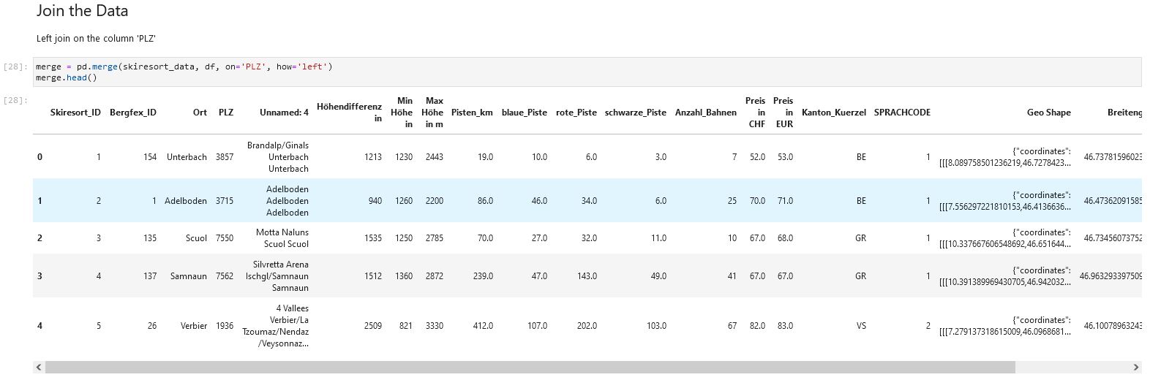Select the Kanton_Kuerzel column header
The height and width of the screenshot is (380, 1150).
pyautogui.click(x=833, y=113)
